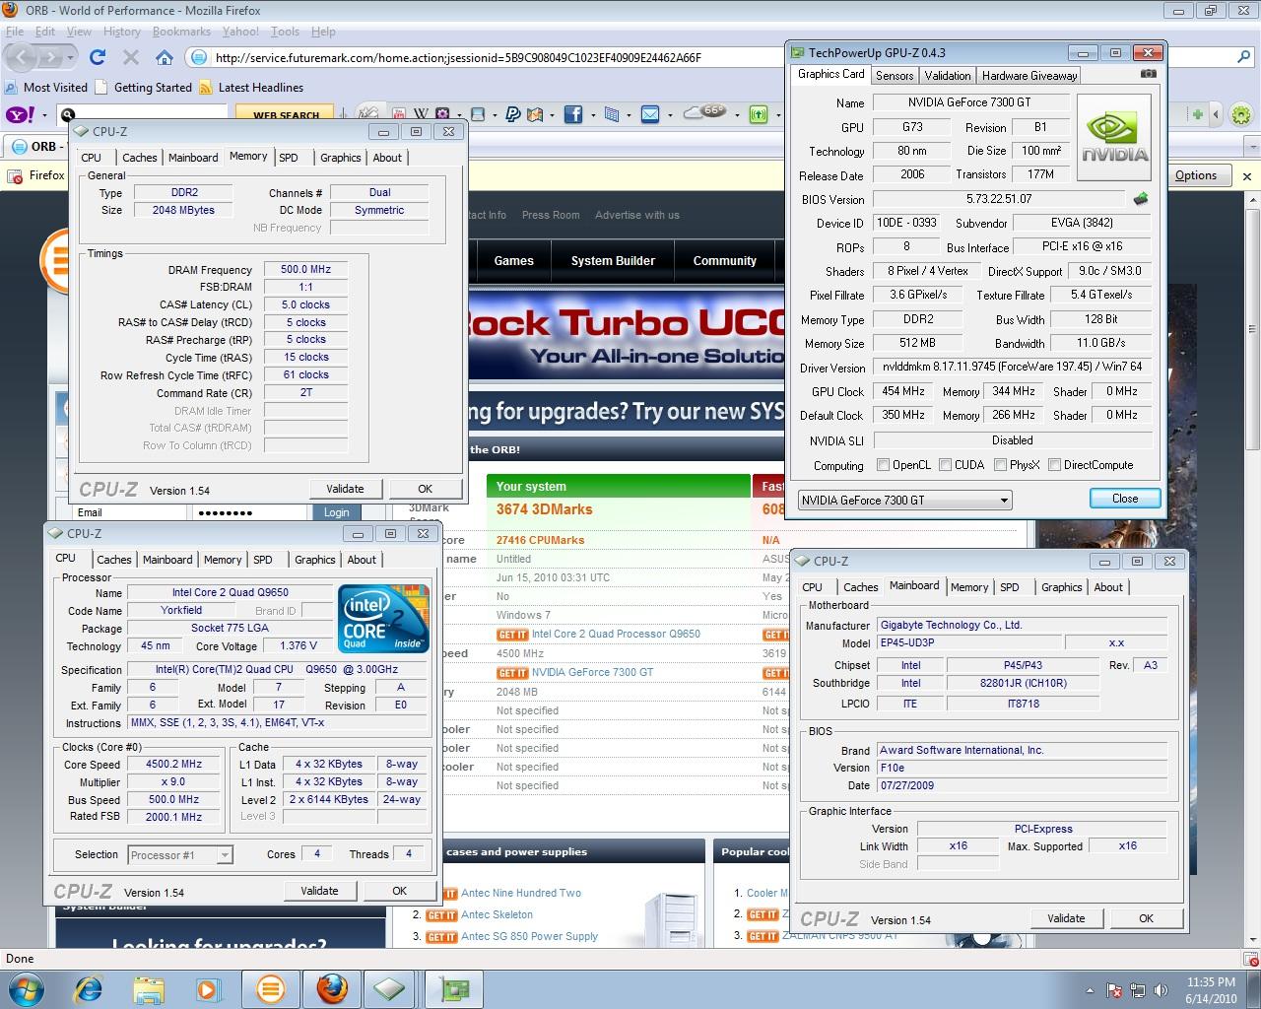The width and height of the screenshot is (1261, 1009).
Task: Open Latest Headlines RSS bookmark
Action: (251, 87)
